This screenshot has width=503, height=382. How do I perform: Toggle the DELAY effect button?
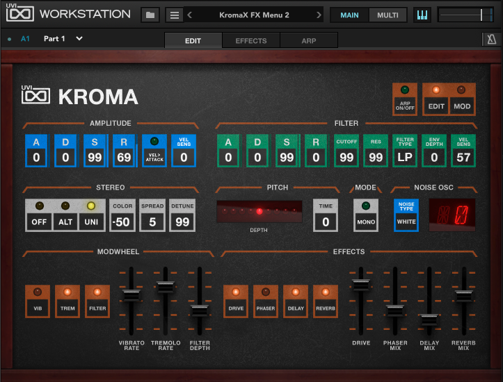point(296,301)
